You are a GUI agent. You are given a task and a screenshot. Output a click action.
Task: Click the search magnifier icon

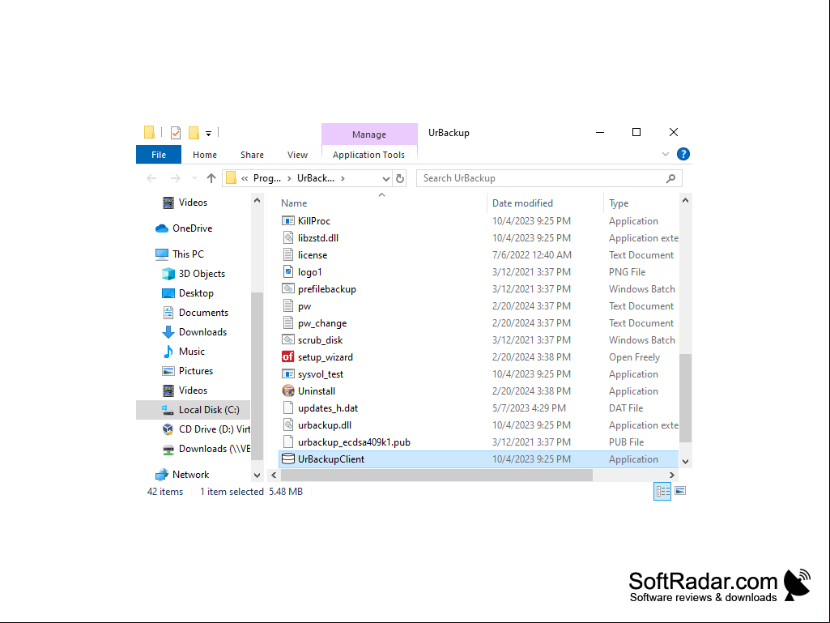coord(670,178)
